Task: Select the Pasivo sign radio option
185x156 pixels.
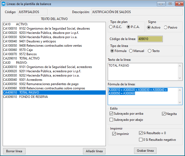Action: tap(166, 27)
